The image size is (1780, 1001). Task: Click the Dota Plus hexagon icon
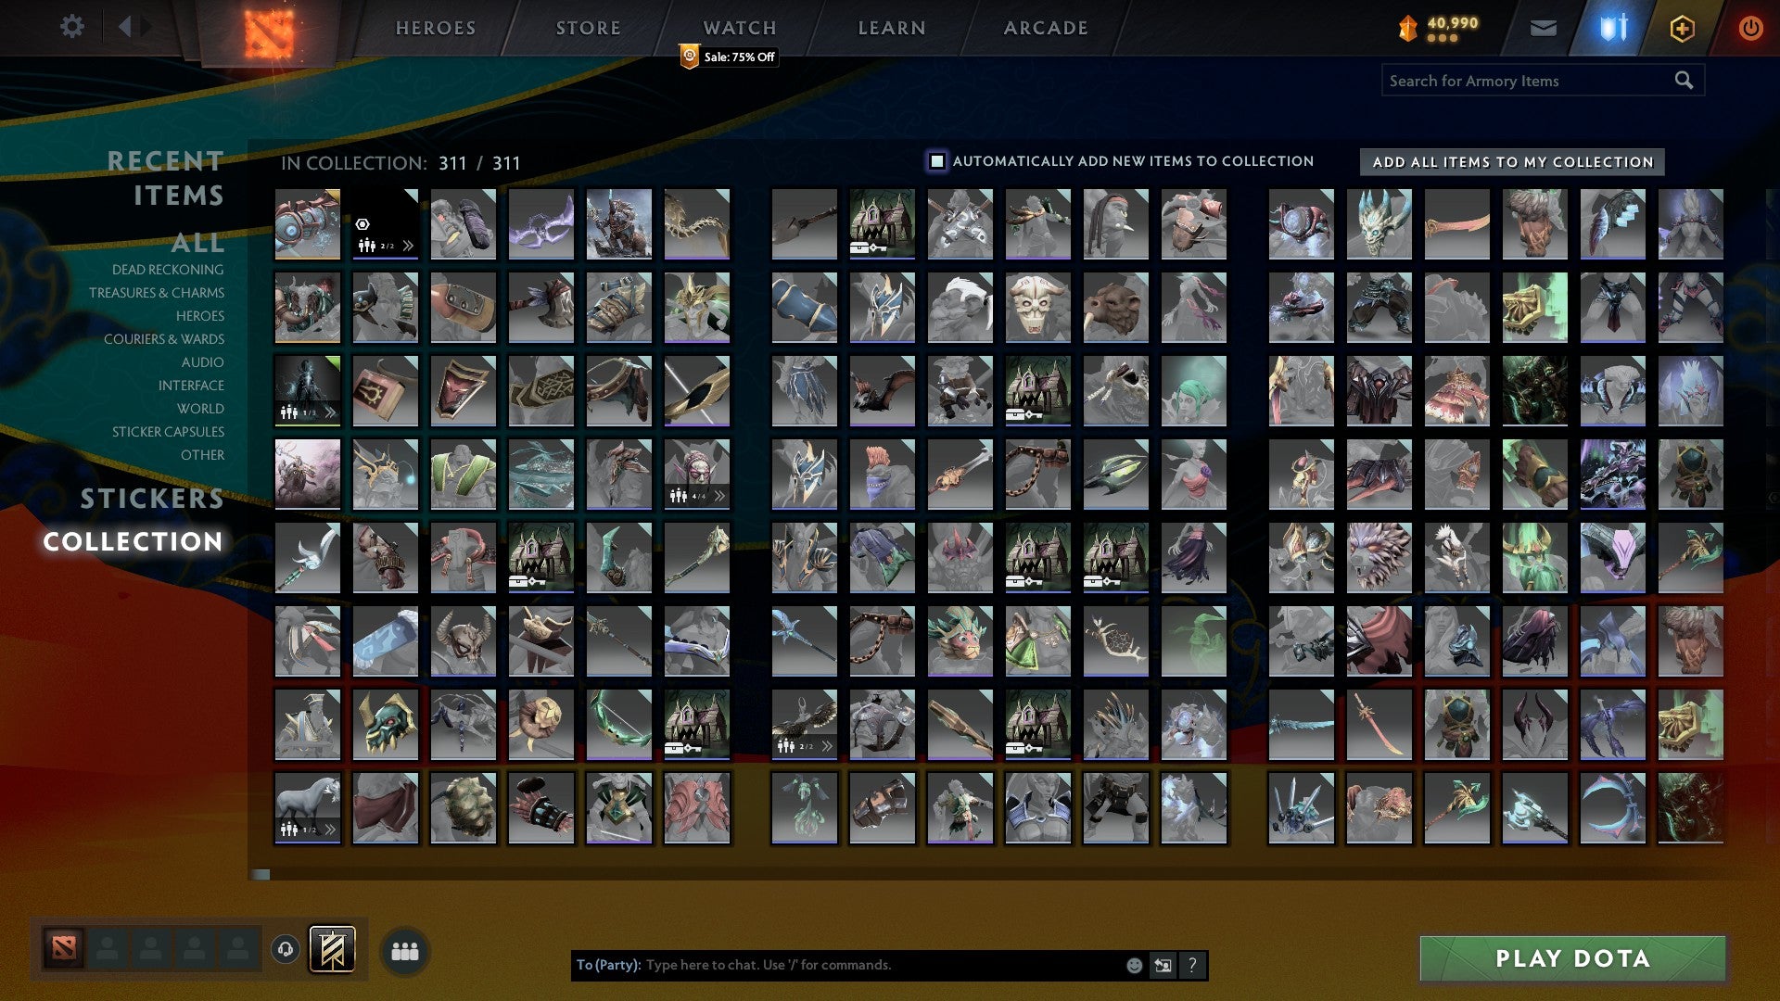(1682, 29)
